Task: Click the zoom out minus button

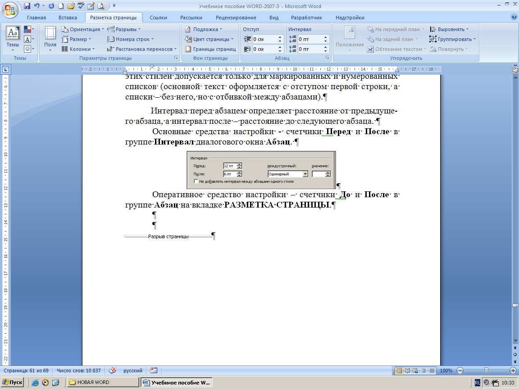Action: point(460,371)
